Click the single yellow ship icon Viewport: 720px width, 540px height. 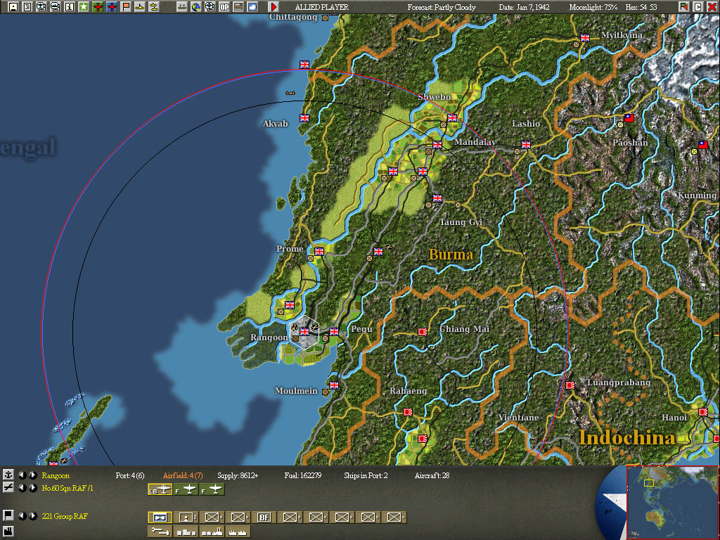(140, 7)
